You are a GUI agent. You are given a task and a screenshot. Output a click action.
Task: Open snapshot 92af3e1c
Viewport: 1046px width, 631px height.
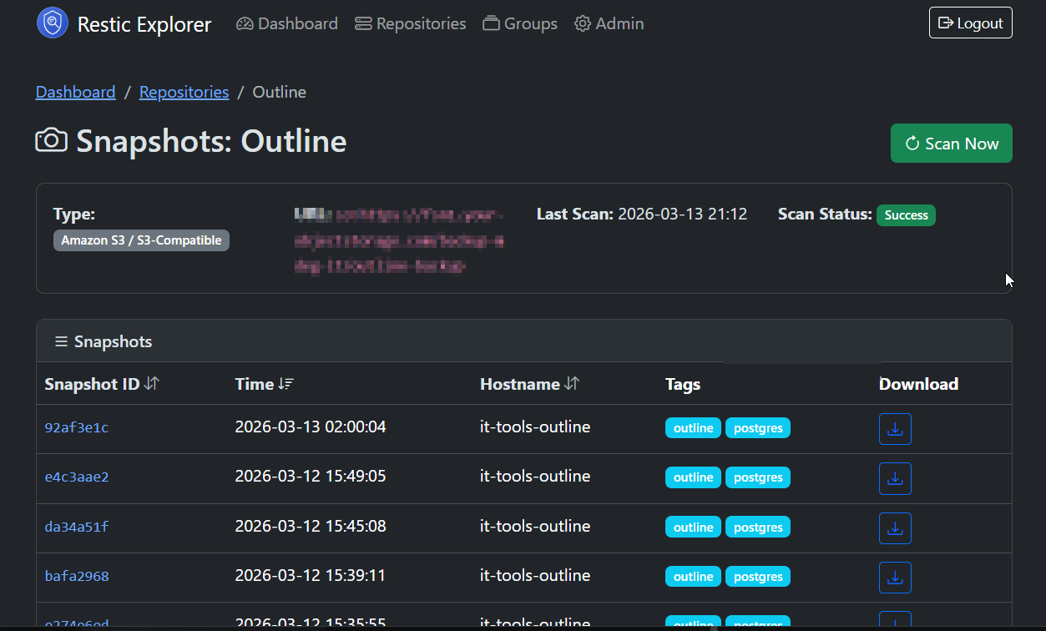(x=77, y=428)
